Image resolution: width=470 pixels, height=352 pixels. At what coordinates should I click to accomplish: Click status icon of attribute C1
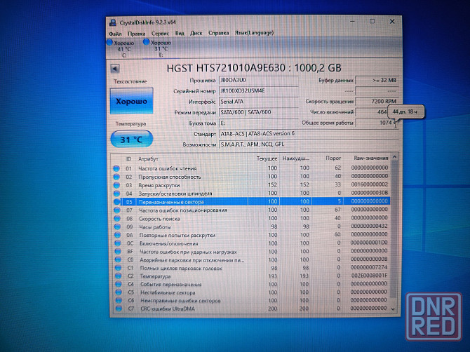tap(118, 268)
